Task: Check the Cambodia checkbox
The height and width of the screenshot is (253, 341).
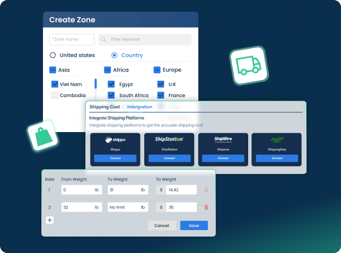Action: click(55, 95)
